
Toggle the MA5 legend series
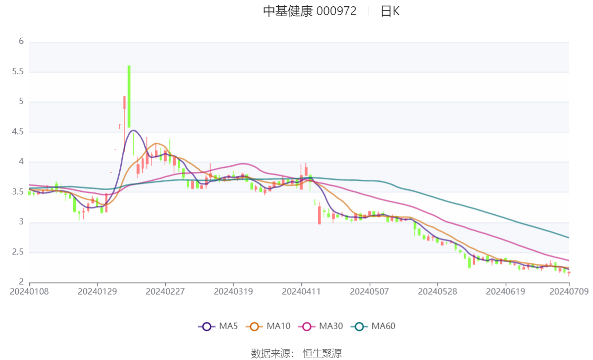218,327
